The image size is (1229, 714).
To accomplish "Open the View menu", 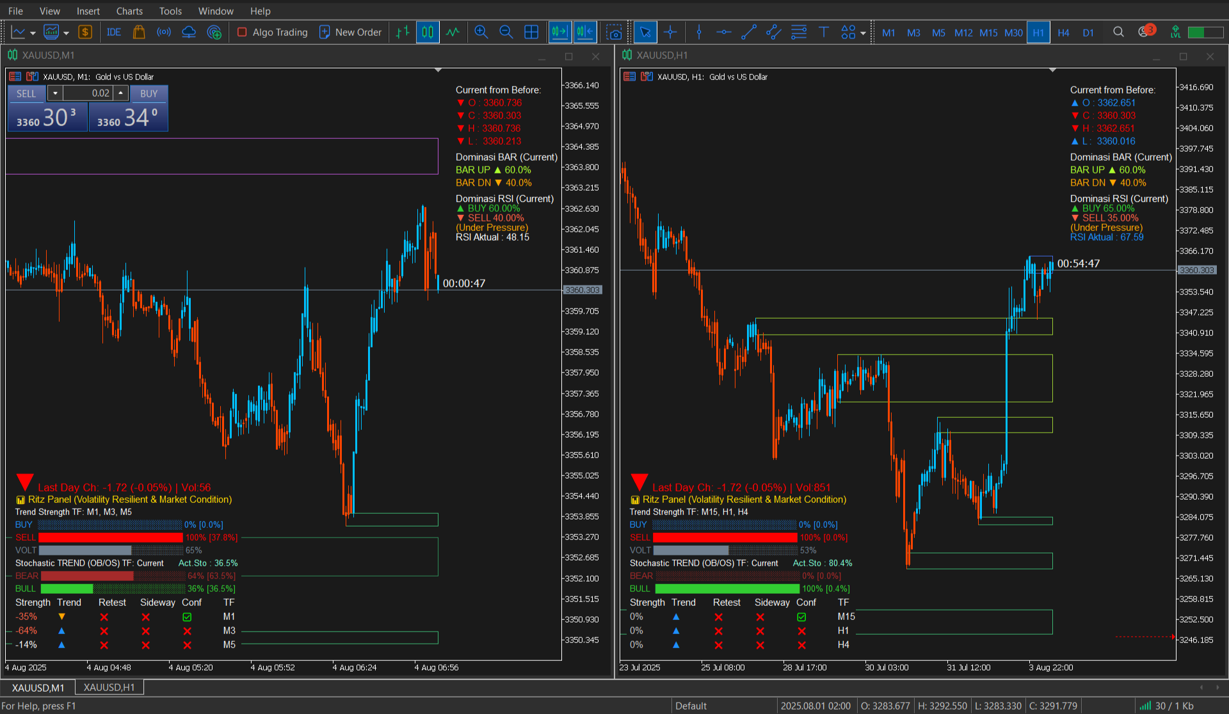I will pyautogui.click(x=49, y=11).
